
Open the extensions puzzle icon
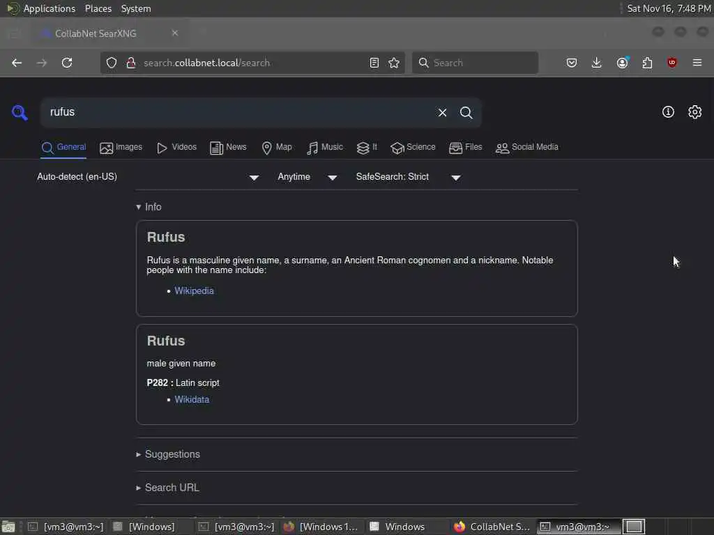(647, 63)
